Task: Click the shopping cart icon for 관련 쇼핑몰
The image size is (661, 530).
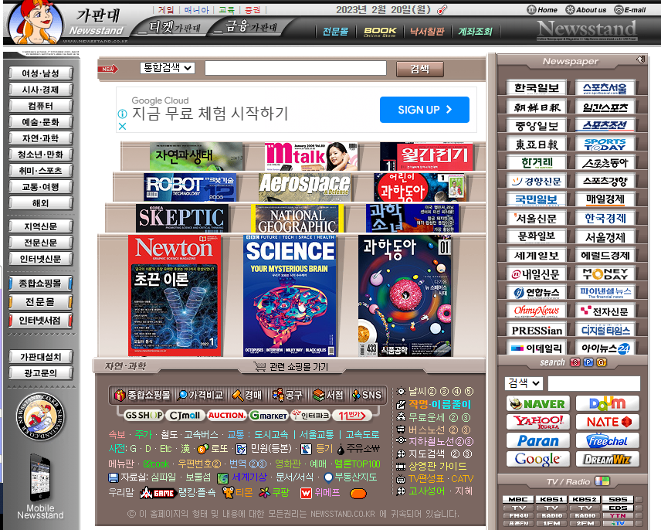Action: (259, 366)
